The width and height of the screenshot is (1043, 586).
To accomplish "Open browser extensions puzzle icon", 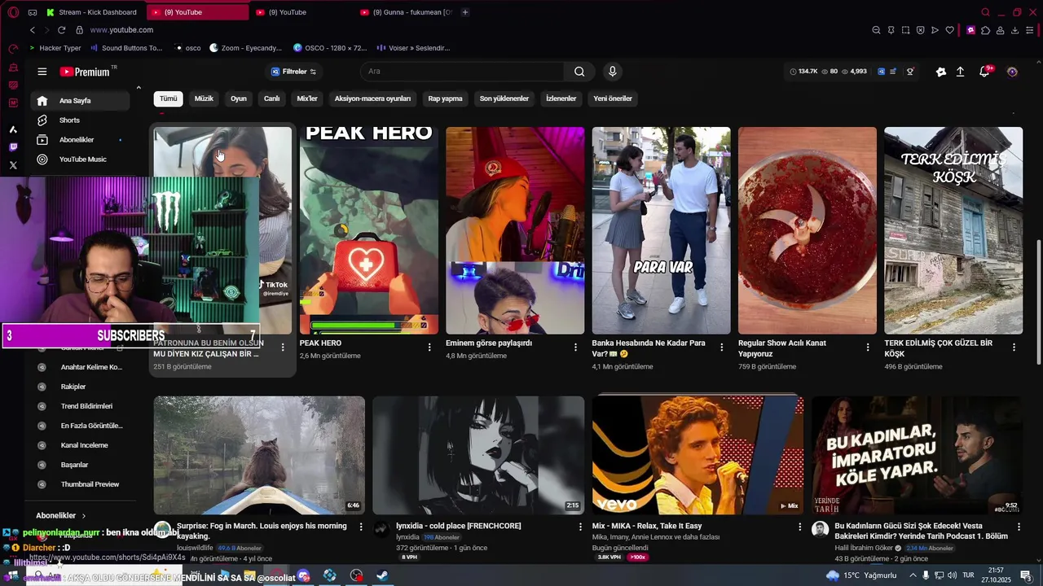I will coord(985,30).
